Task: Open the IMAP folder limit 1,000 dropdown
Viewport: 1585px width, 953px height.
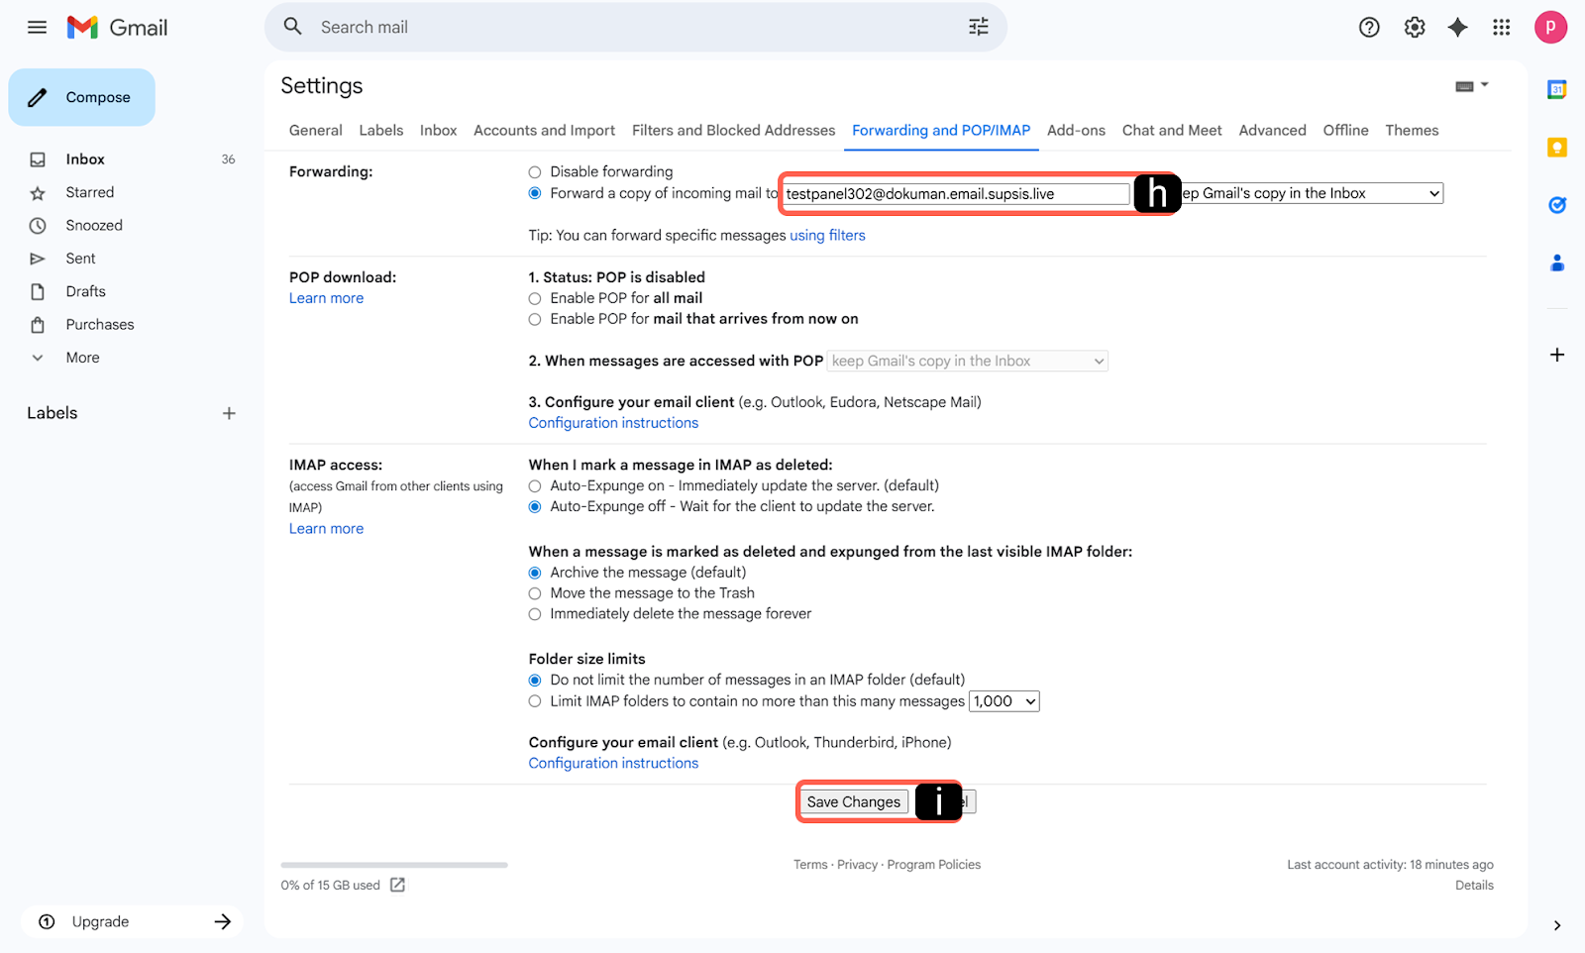Action: tap(1004, 701)
